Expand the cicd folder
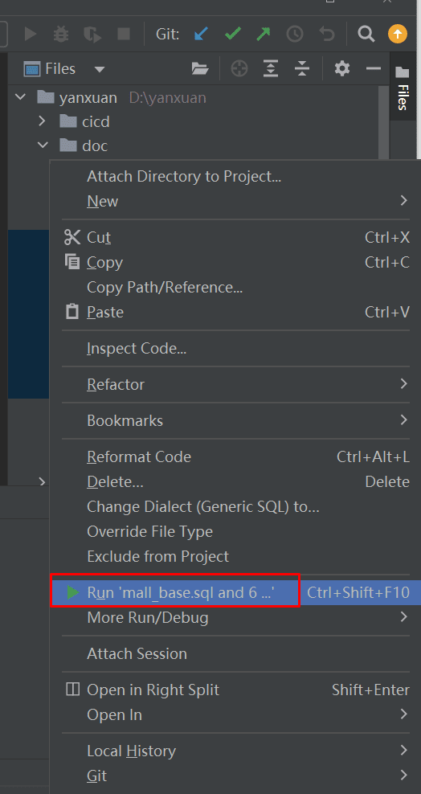 coord(42,121)
